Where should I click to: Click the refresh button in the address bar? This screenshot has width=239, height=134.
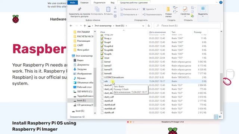point(149,26)
